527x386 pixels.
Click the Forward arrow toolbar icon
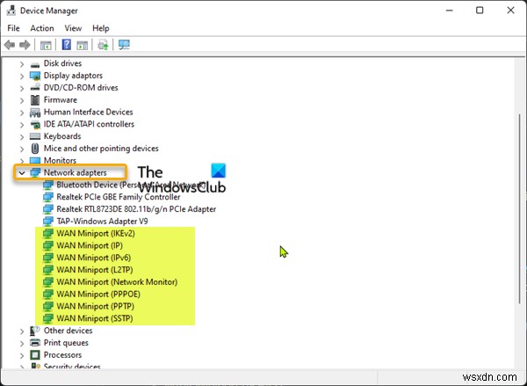[x=25, y=44]
